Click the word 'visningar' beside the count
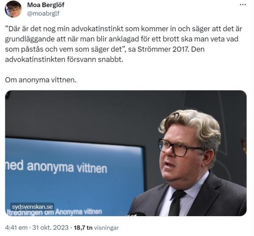This screenshot has width=254, height=236. coord(106,228)
